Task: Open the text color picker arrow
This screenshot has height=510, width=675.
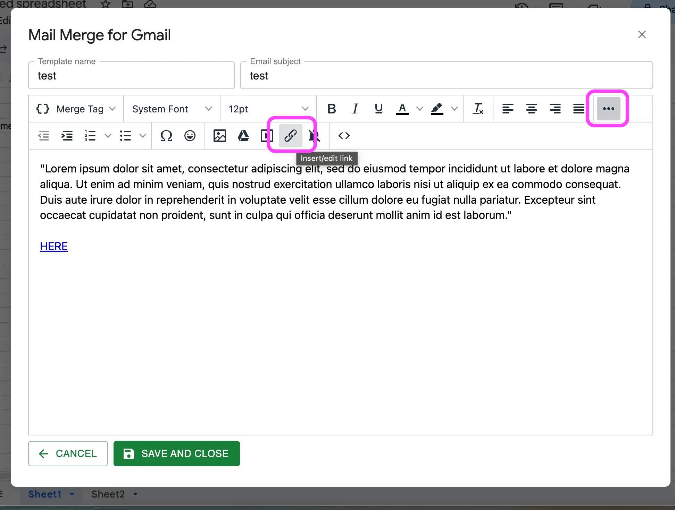Action: click(419, 109)
